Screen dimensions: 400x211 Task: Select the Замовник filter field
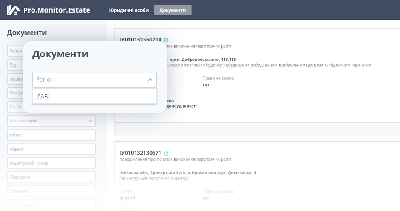(x=51, y=191)
